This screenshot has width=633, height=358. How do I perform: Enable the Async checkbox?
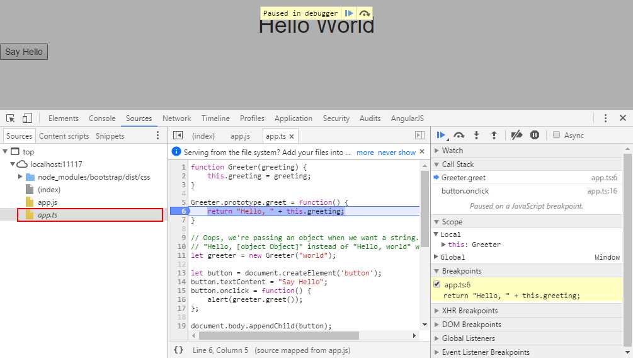[x=556, y=135]
